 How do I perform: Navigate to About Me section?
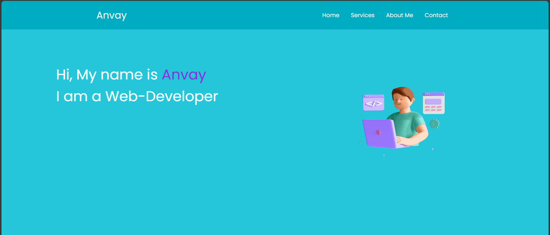click(399, 15)
